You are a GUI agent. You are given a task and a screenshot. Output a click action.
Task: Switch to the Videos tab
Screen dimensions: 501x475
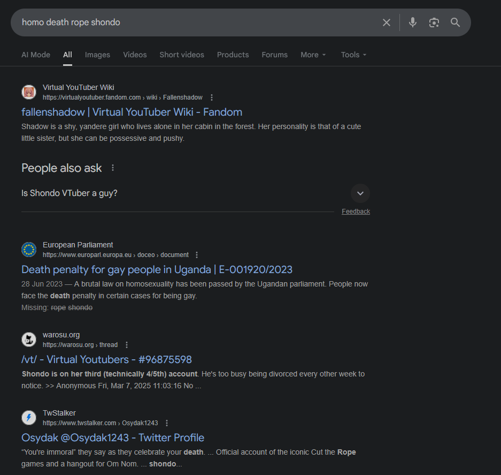135,55
